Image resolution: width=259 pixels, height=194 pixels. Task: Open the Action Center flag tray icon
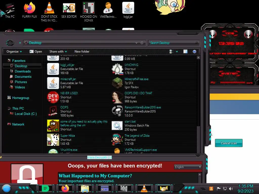pos(219,188)
